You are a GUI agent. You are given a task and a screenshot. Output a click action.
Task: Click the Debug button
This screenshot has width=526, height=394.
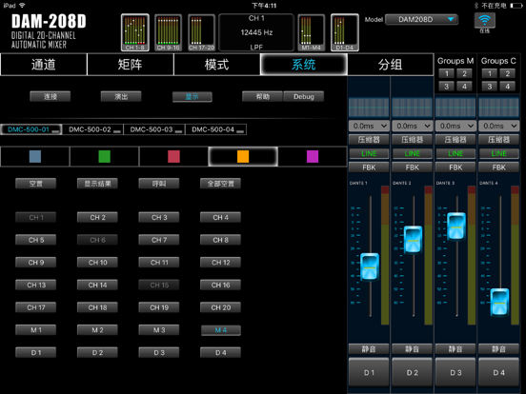click(304, 96)
